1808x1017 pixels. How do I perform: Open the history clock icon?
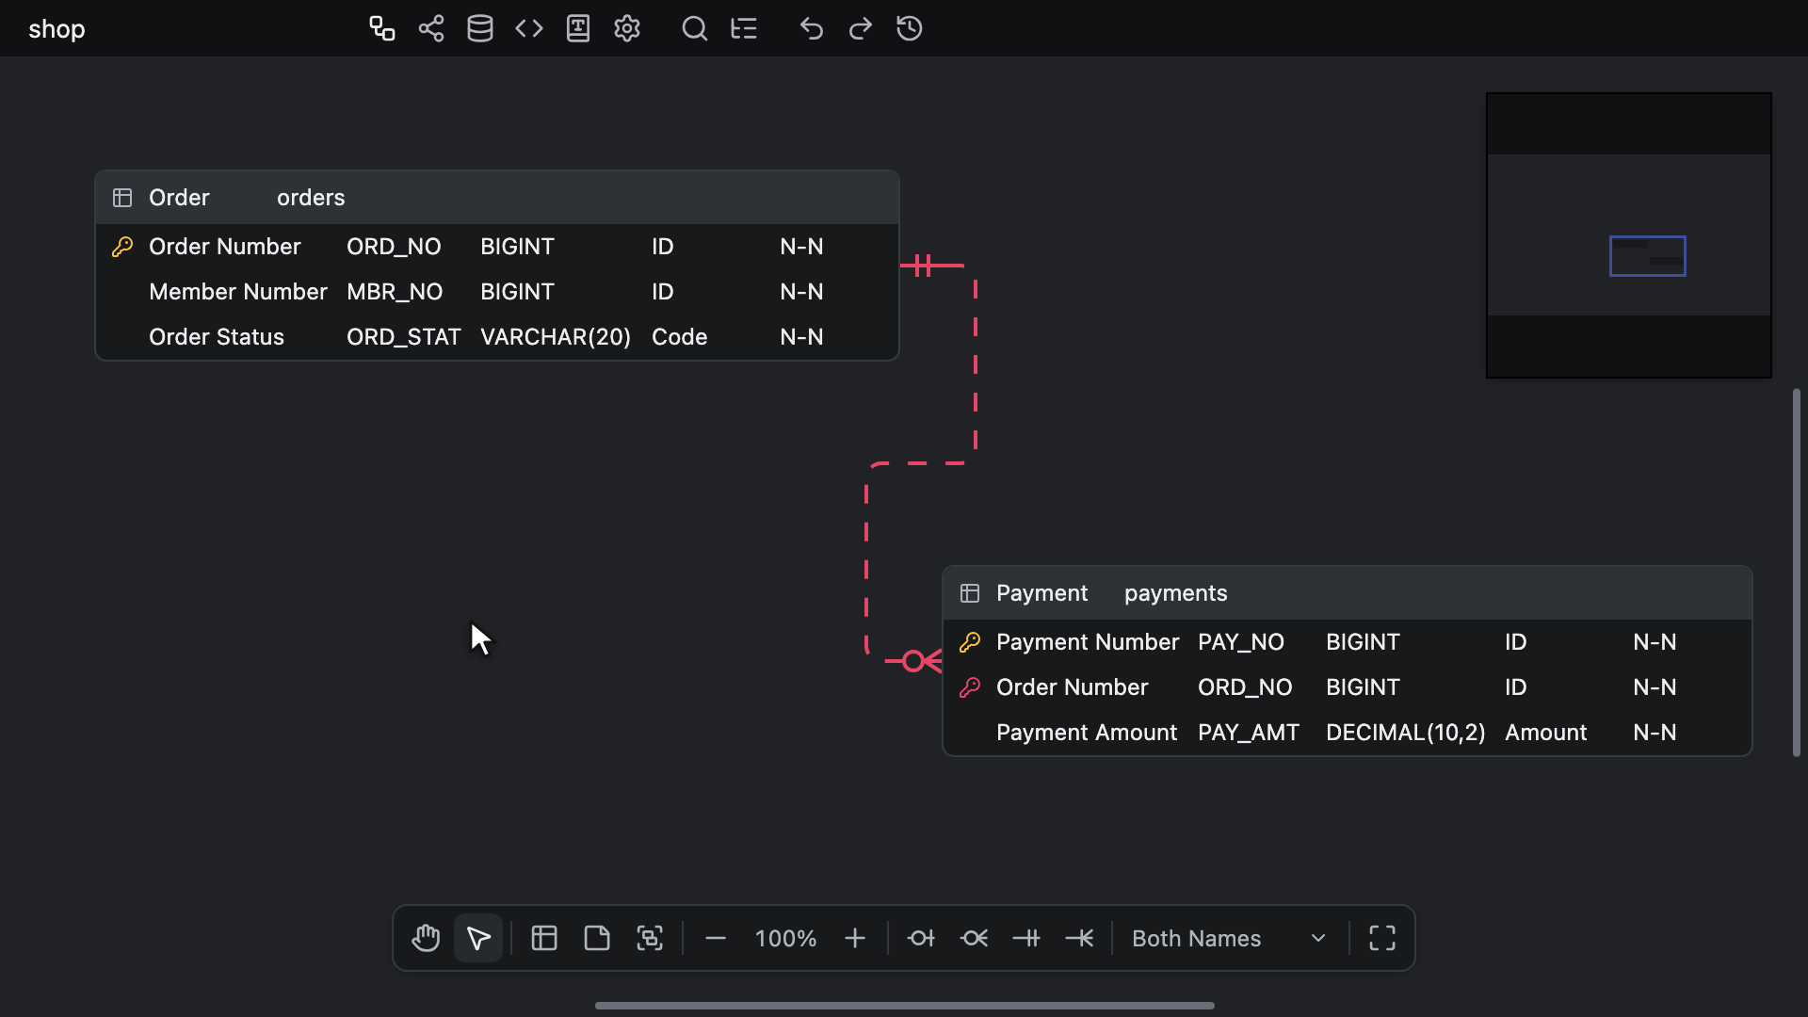point(910,28)
